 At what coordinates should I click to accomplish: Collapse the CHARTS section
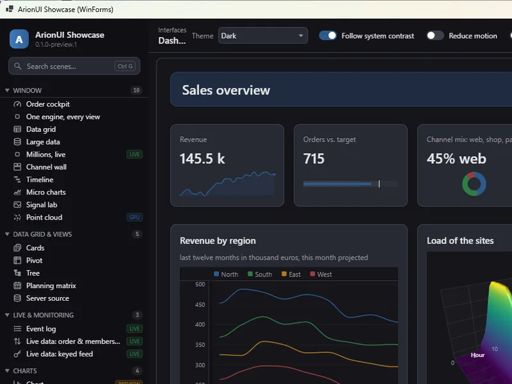point(7,371)
